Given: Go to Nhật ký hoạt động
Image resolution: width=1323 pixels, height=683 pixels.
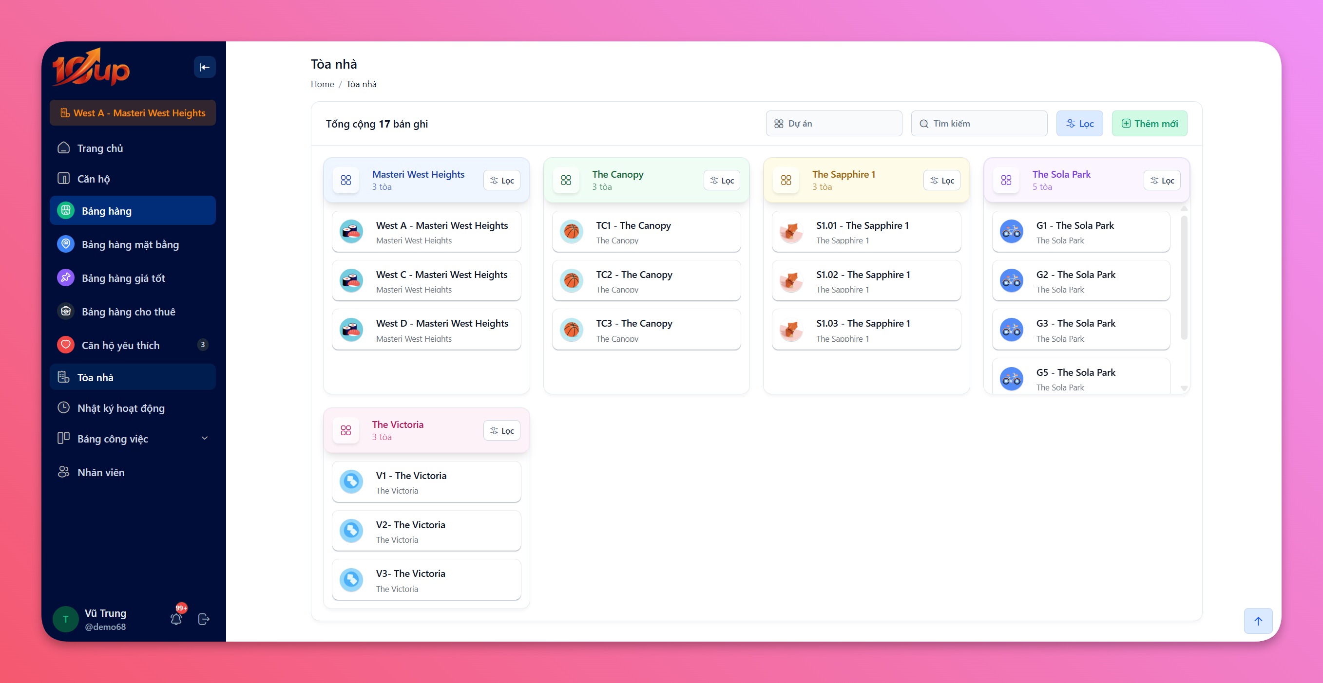Looking at the screenshot, I should point(121,408).
